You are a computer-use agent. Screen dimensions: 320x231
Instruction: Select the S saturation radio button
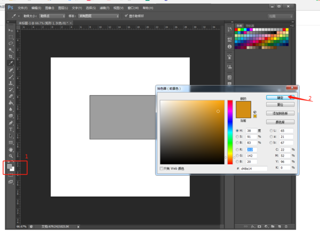tap(237, 137)
